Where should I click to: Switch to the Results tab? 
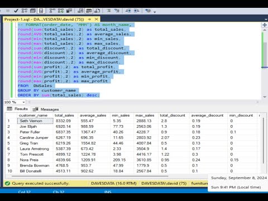pos(17,109)
